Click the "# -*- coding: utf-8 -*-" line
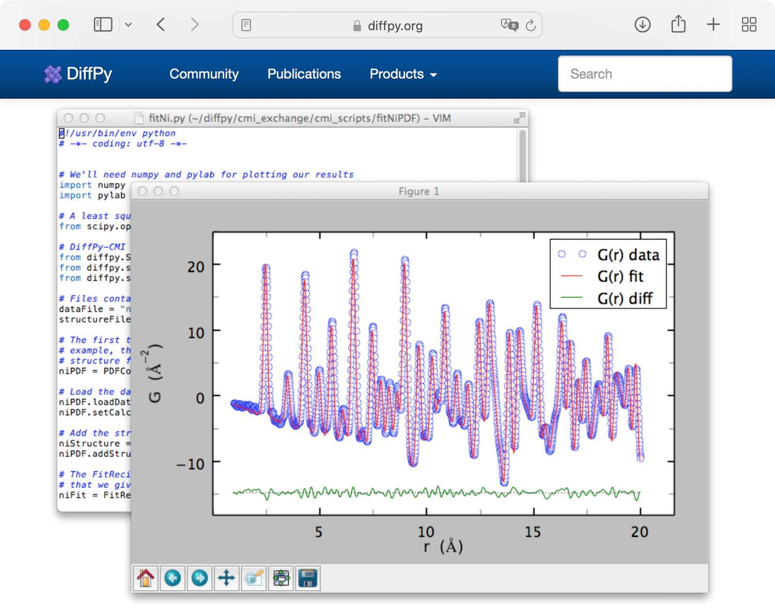 (x=123, y=144)
